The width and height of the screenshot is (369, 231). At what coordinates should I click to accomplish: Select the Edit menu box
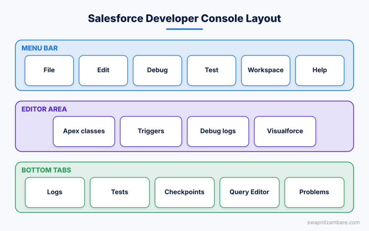tap(103, 70)
